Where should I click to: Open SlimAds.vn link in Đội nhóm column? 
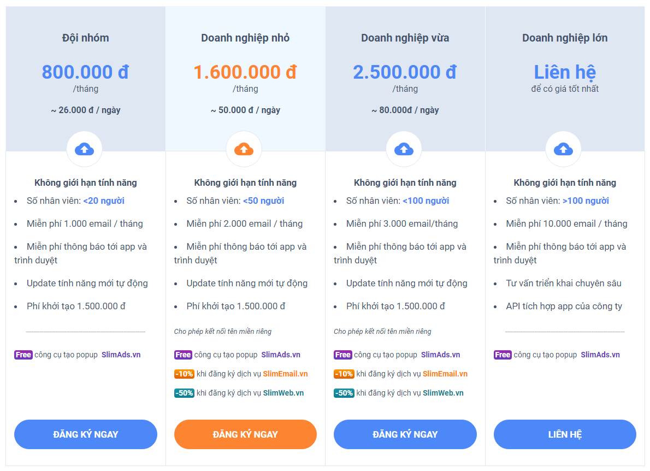pos(121,355)
